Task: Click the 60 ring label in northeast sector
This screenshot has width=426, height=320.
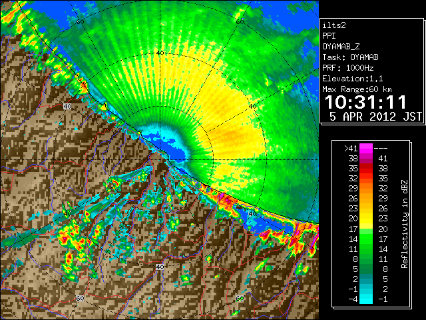Action: [x=240, y=22]
